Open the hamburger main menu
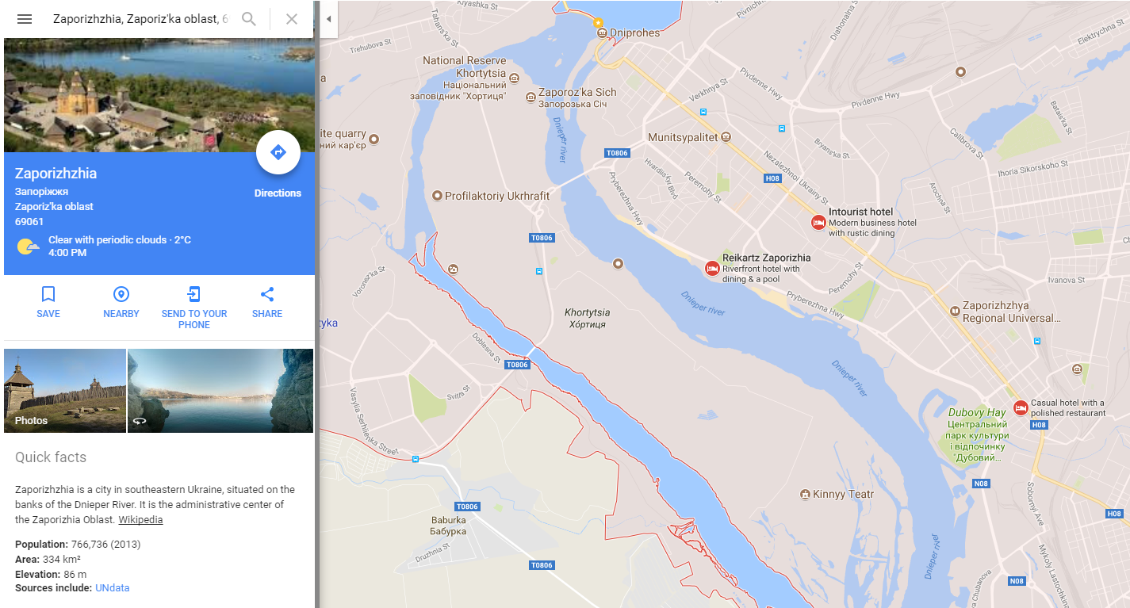 pos(25,19)
